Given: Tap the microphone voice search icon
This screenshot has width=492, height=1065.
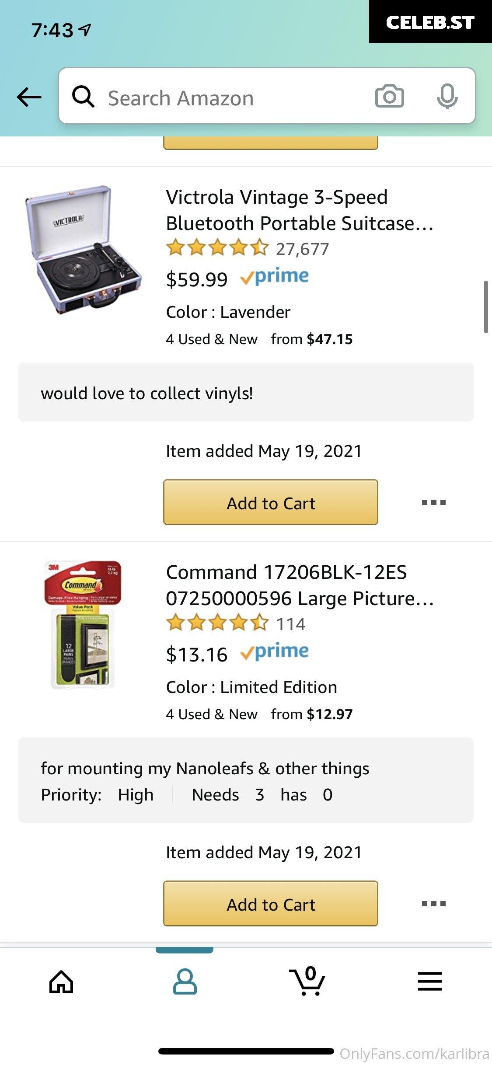Looking at the screenshot, I should [447, 96].
